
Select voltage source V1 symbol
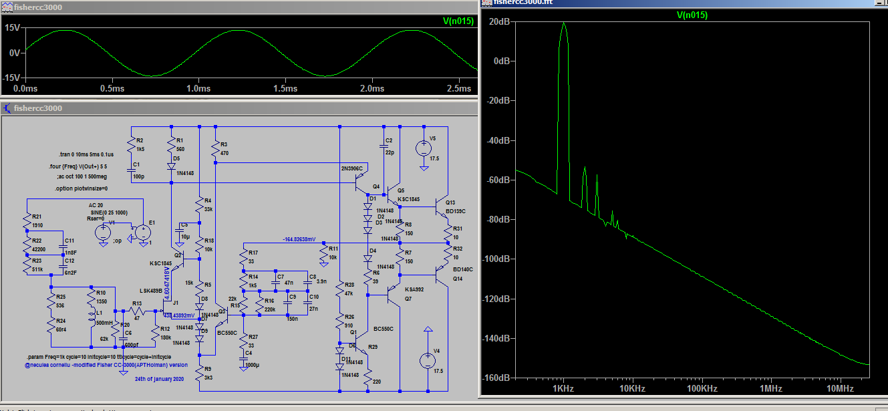click(x=103, y=233)
